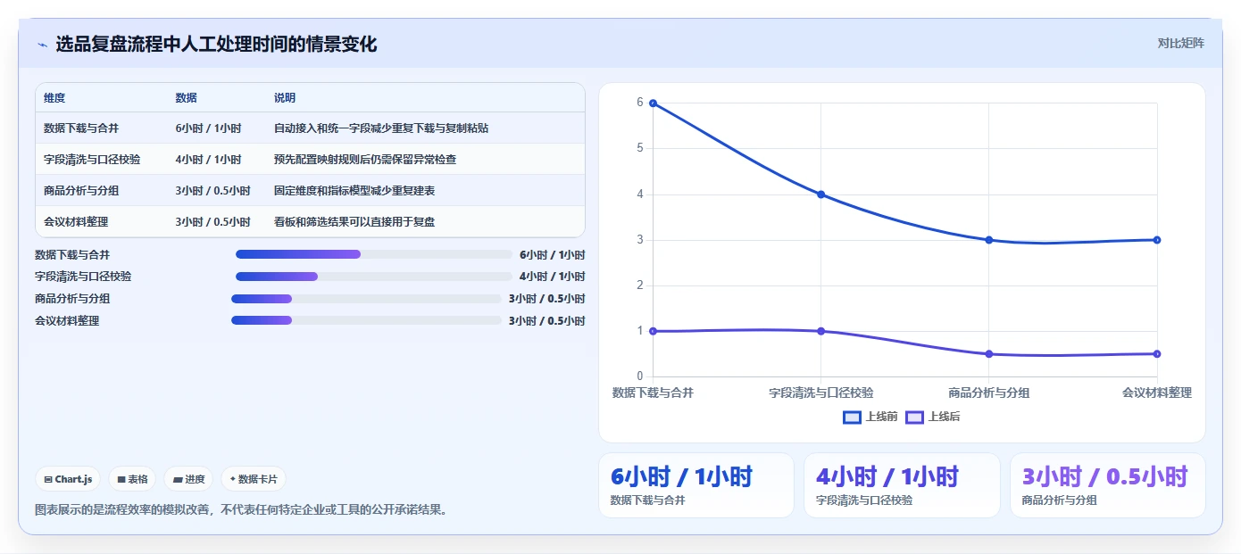Click the Chart.js chip
Screen dimensions: 1241x554
68,479
